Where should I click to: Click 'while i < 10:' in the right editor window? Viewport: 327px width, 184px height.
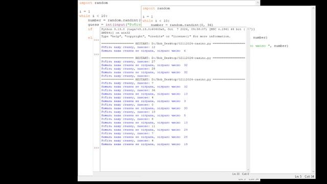[156, 20]
